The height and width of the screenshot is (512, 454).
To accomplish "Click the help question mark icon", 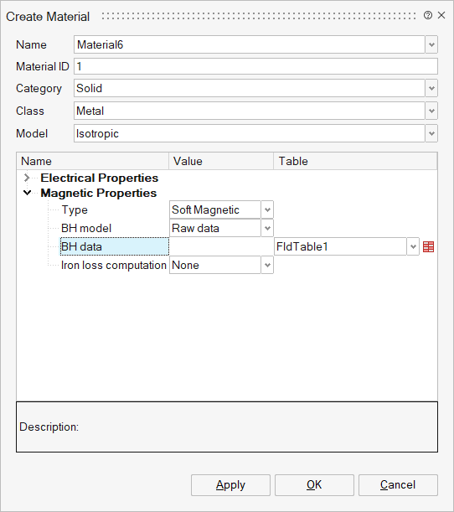I will tap(428, 15).
